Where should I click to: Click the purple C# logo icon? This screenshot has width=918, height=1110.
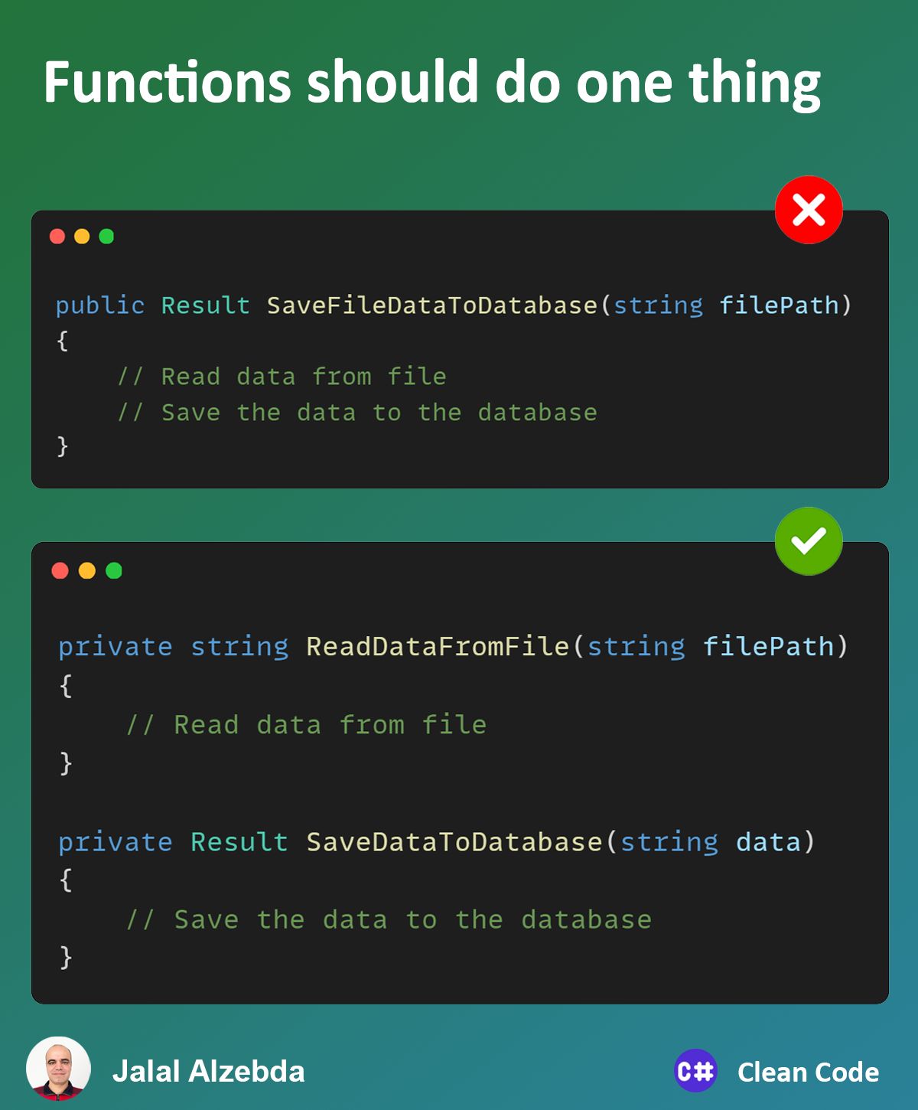click(695, 1070)
